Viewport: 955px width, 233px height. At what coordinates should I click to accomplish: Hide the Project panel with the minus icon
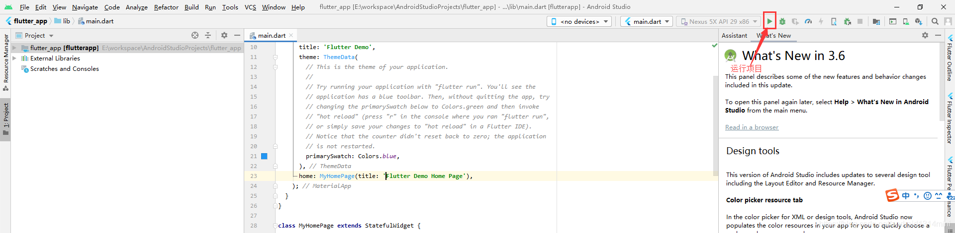tap(237, 35)
